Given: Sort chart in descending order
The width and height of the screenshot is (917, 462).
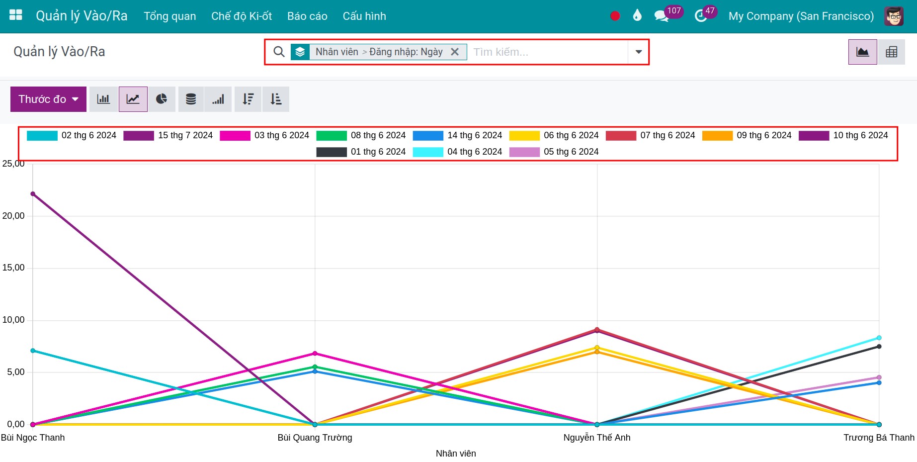Looking at the screenshot, I should 248,99.
